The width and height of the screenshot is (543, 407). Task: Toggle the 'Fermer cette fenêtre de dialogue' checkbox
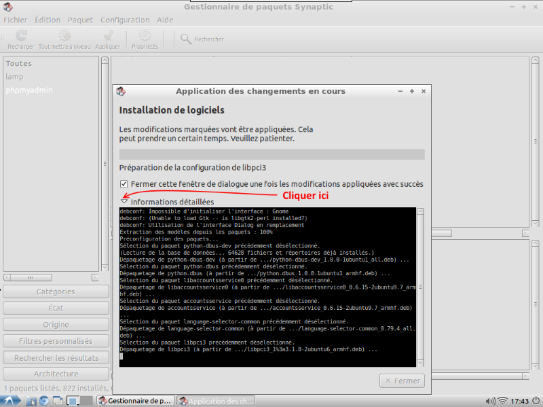click(124, 183)
